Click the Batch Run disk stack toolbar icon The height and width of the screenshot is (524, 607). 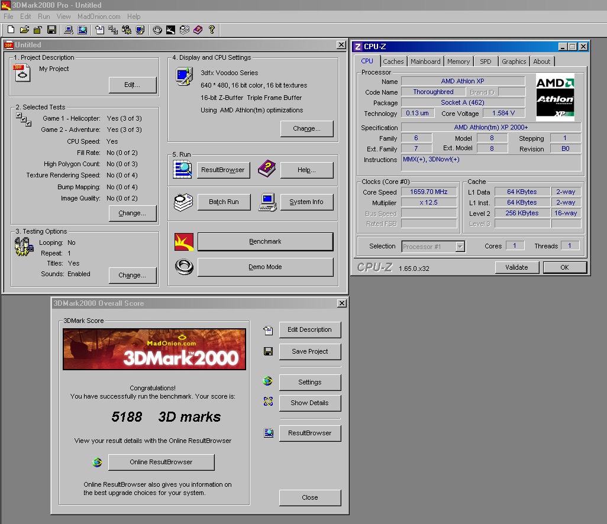click(x=184, y=30)
